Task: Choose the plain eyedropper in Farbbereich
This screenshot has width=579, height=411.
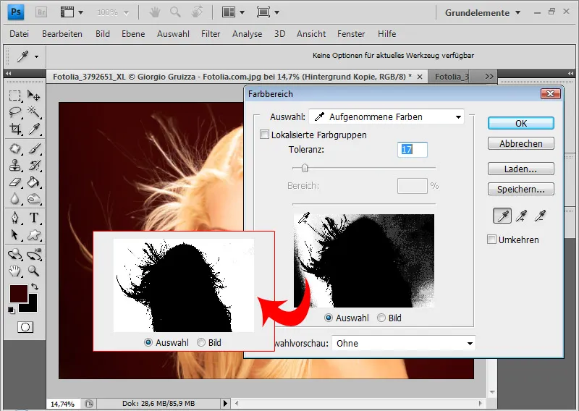Action: (502, 216)
